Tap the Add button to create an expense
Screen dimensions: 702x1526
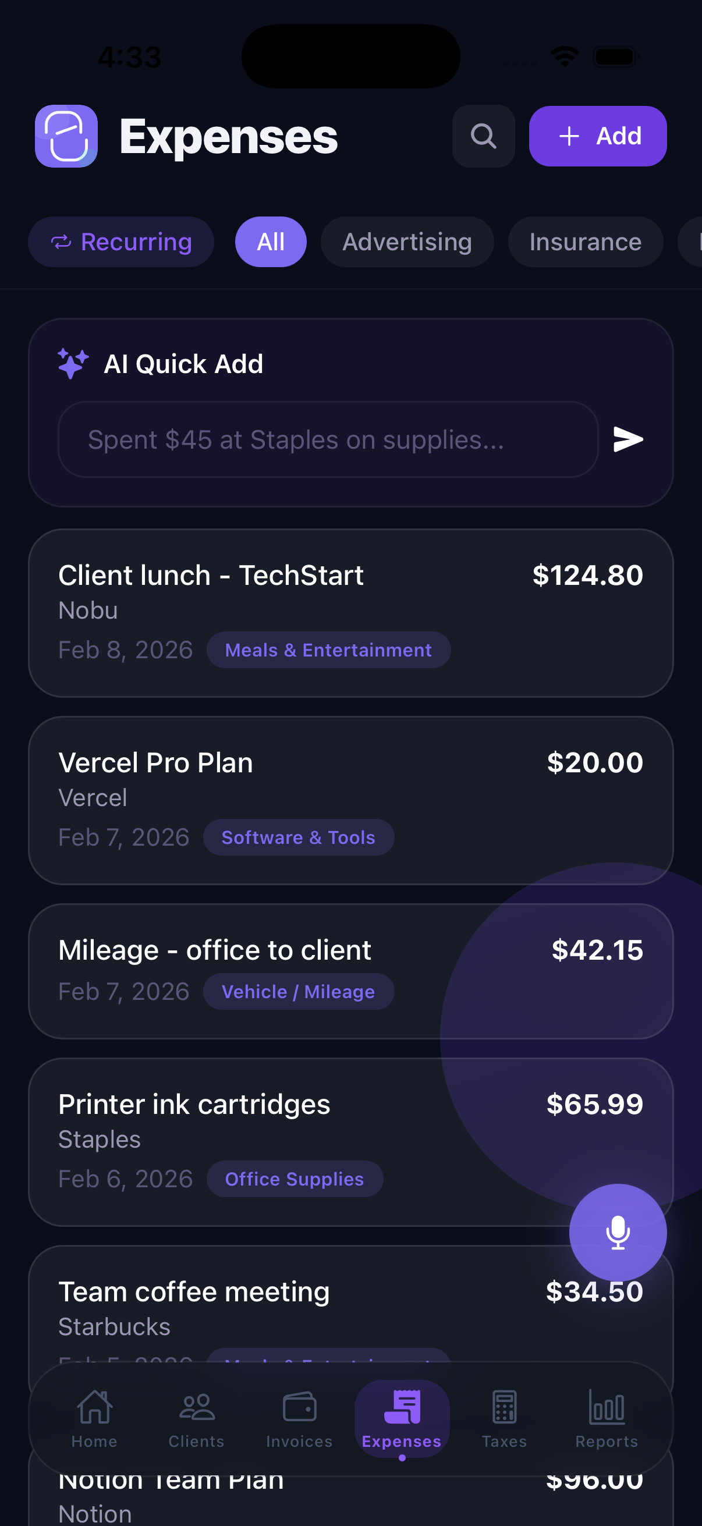click(x=598, y=136)
